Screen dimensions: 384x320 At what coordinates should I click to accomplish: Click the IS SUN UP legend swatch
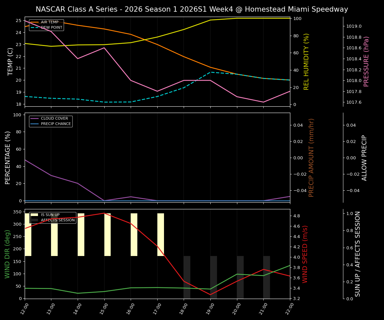point(34,215)
